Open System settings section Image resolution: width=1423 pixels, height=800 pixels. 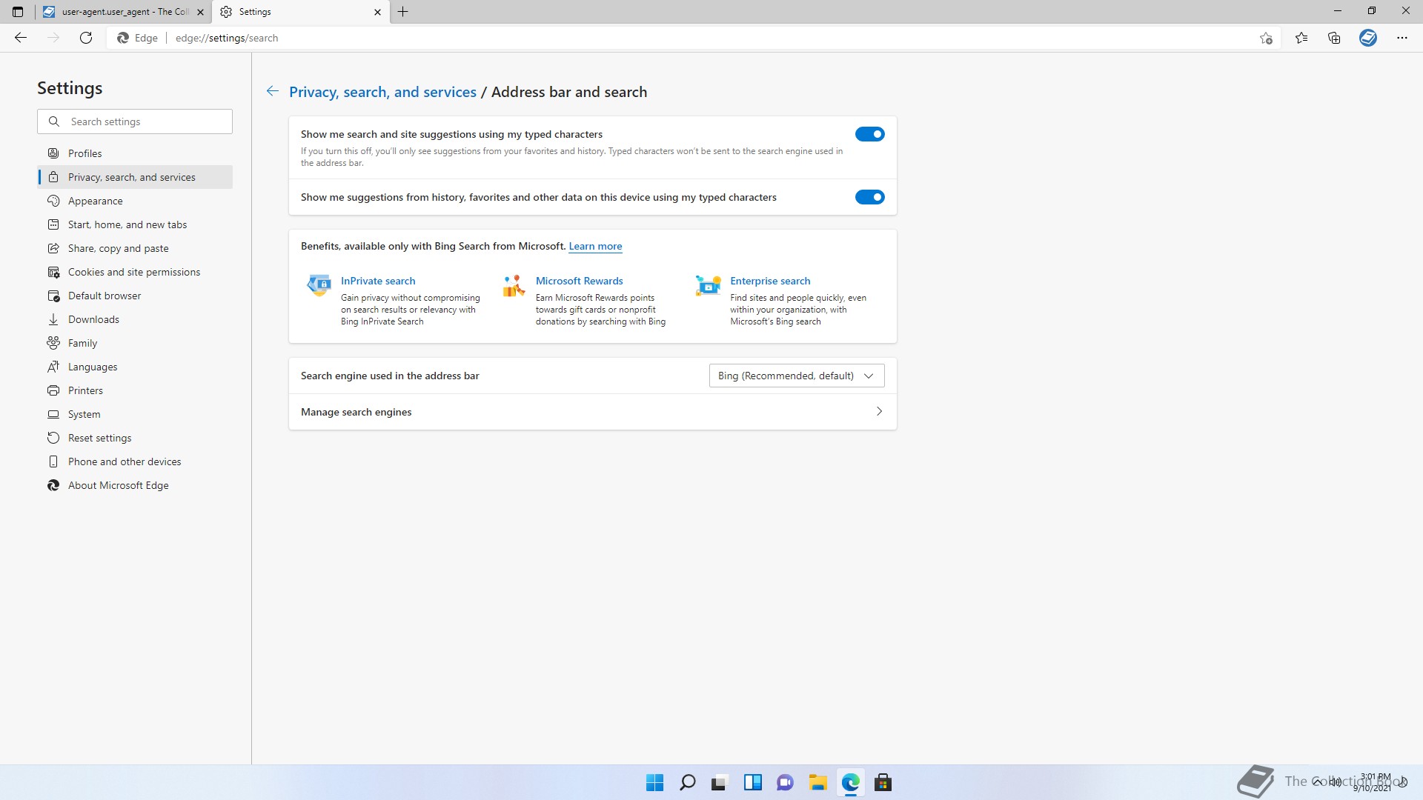point(135,414)
